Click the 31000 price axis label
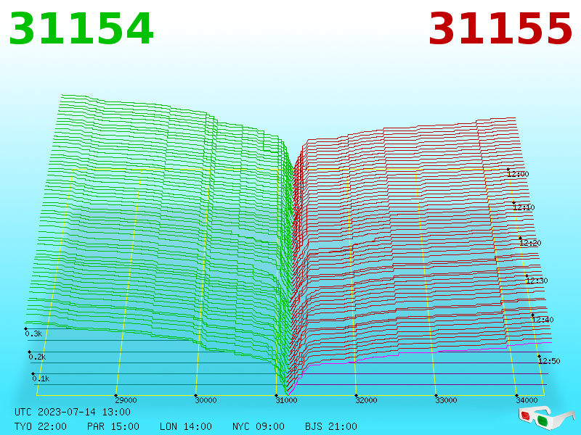The image size is (581, 435). pyautogui.click(x=286, y=400)
